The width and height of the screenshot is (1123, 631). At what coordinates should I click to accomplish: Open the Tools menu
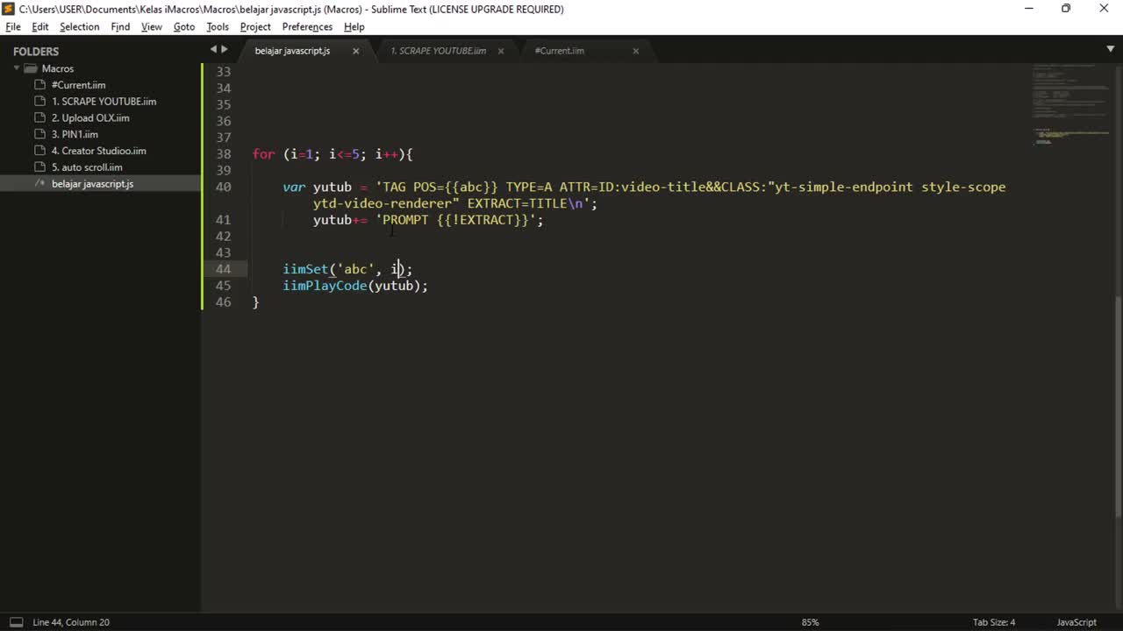tap(218, 27)
